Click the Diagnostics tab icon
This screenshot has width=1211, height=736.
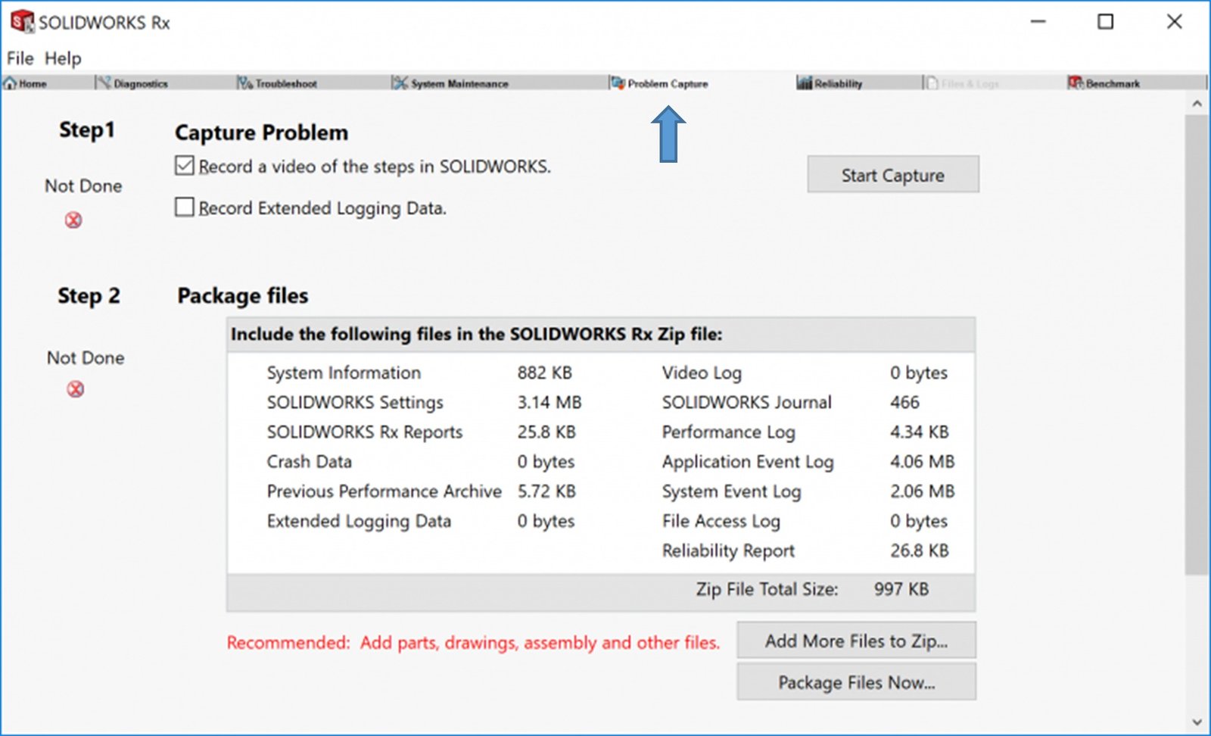104,83
